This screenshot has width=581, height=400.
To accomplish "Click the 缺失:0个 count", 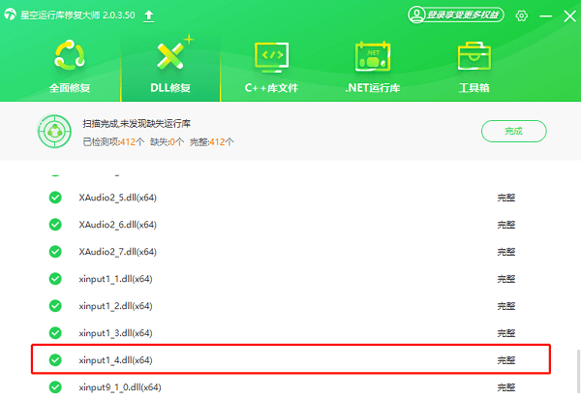I will [x=167, y=142].
